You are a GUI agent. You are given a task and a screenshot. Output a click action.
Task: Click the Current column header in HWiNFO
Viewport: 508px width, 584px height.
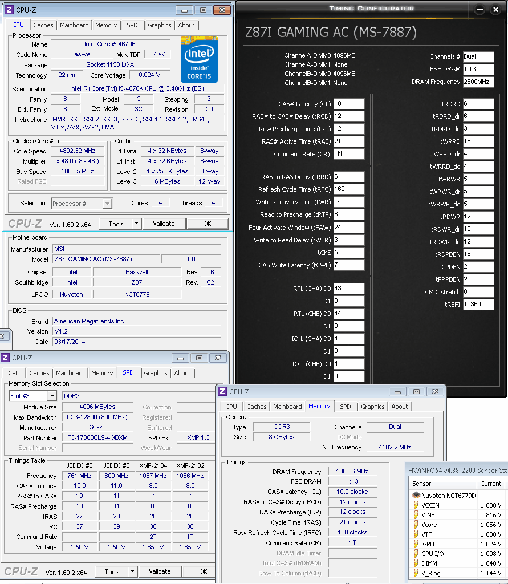click(490, 484)
